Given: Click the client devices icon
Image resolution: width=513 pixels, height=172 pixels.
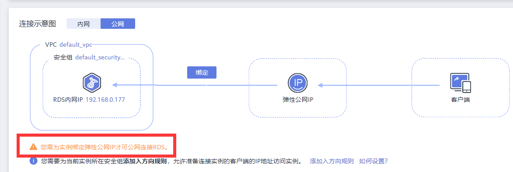Looking at the screenshot, I should click(x=461, y=83).
